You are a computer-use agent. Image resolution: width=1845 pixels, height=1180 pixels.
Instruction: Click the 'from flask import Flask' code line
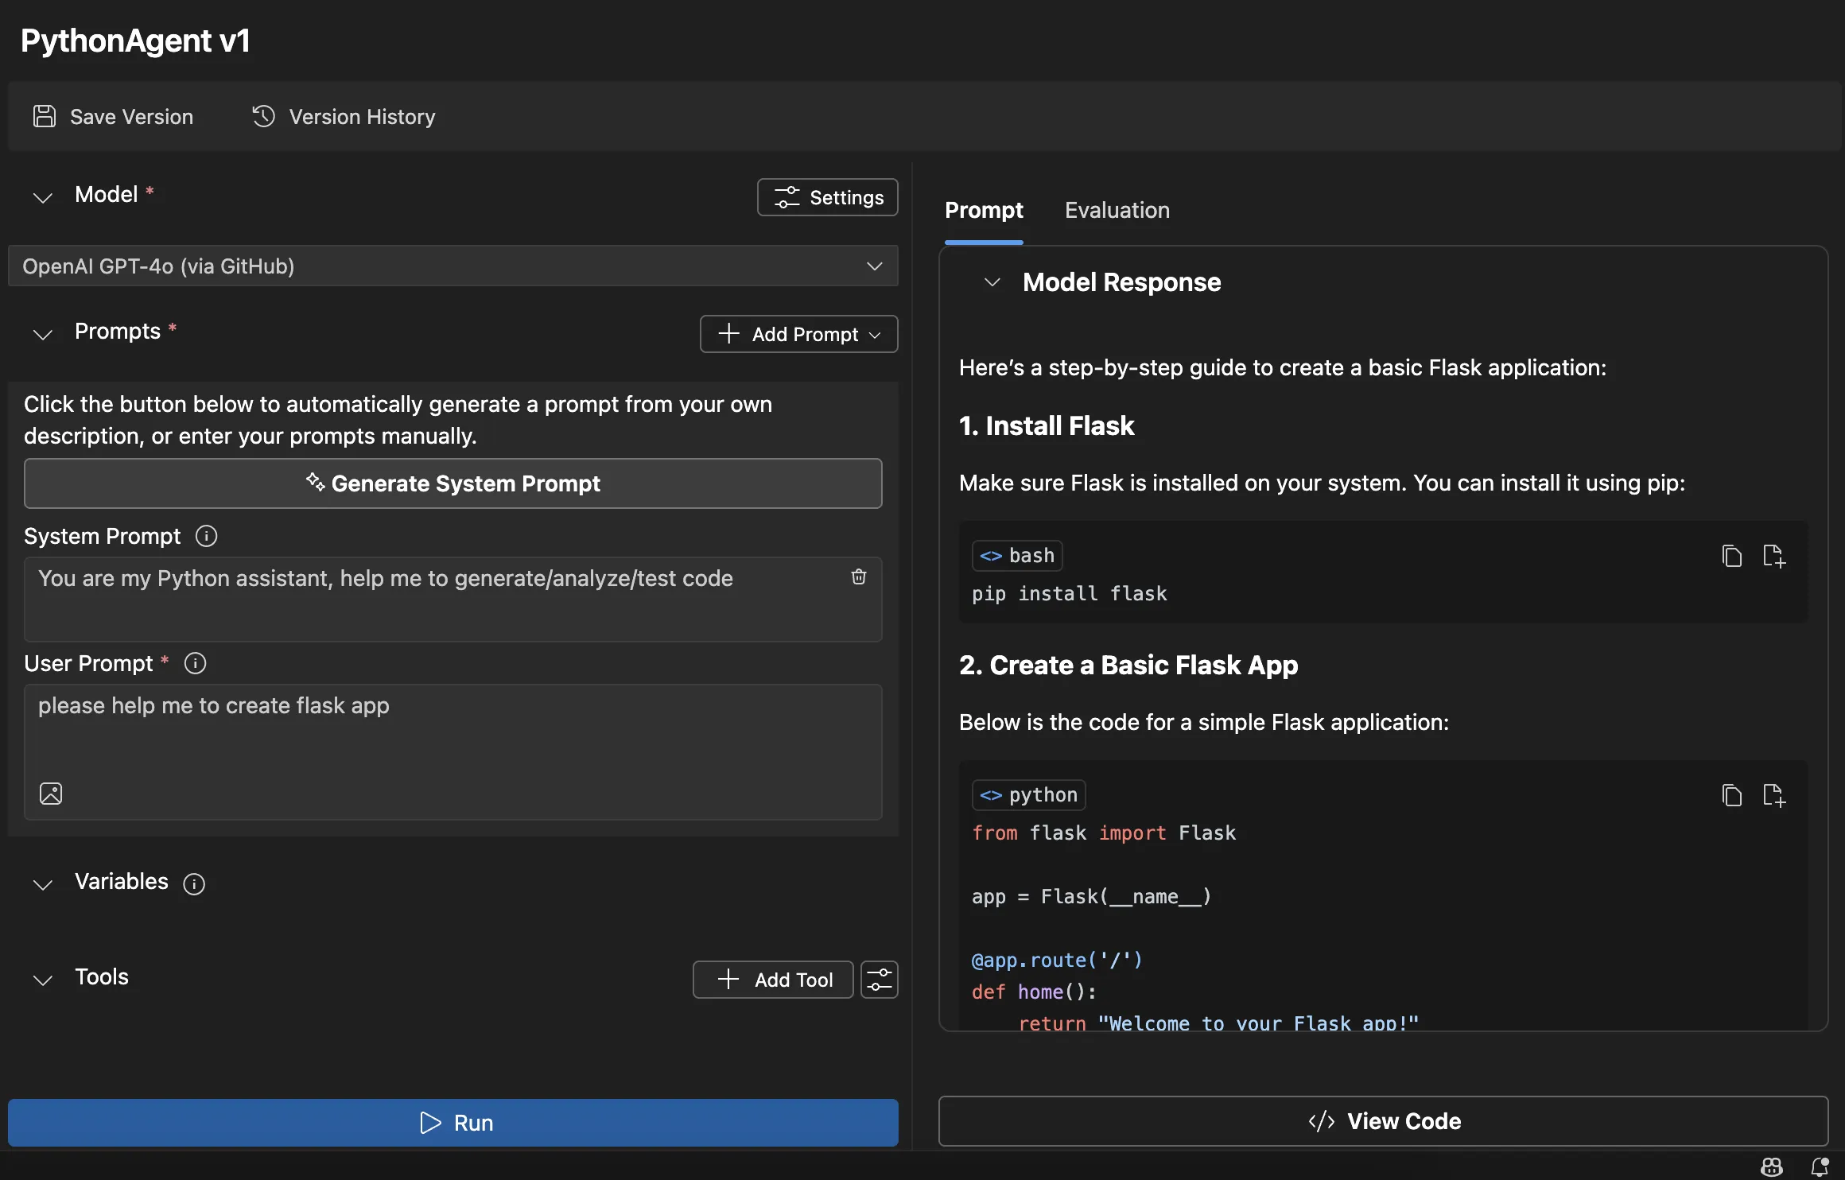click(x=1104, y=833)
